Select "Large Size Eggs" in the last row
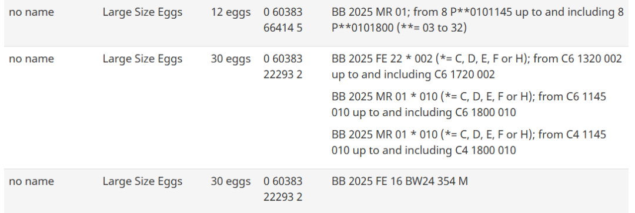Screen dimensions: 635x213 (142, 181)
